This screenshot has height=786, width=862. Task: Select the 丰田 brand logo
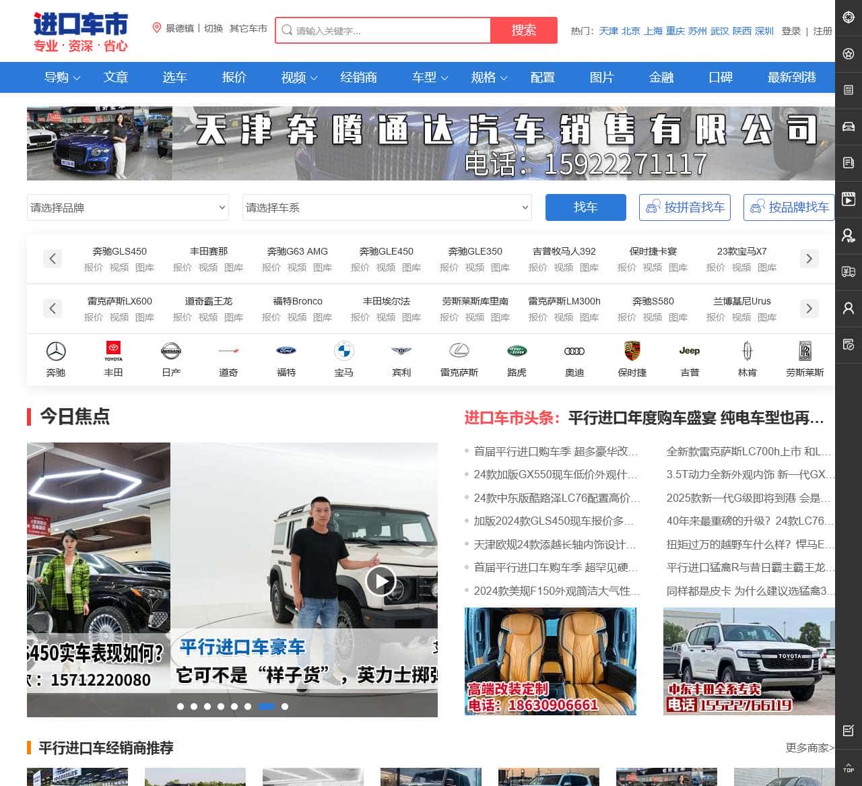click(x=114, y=351)
